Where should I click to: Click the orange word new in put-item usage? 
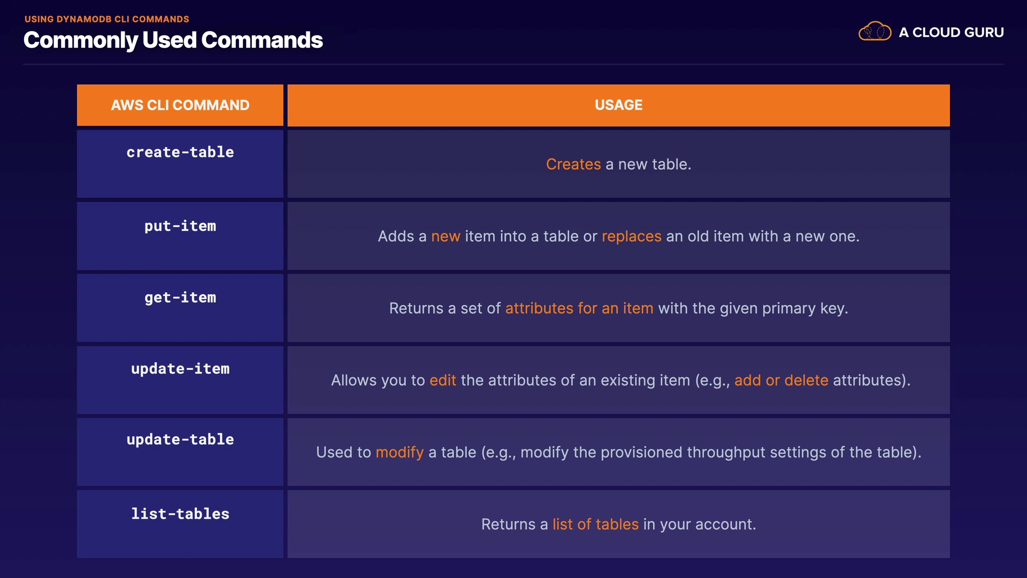(x=446, y=237)
